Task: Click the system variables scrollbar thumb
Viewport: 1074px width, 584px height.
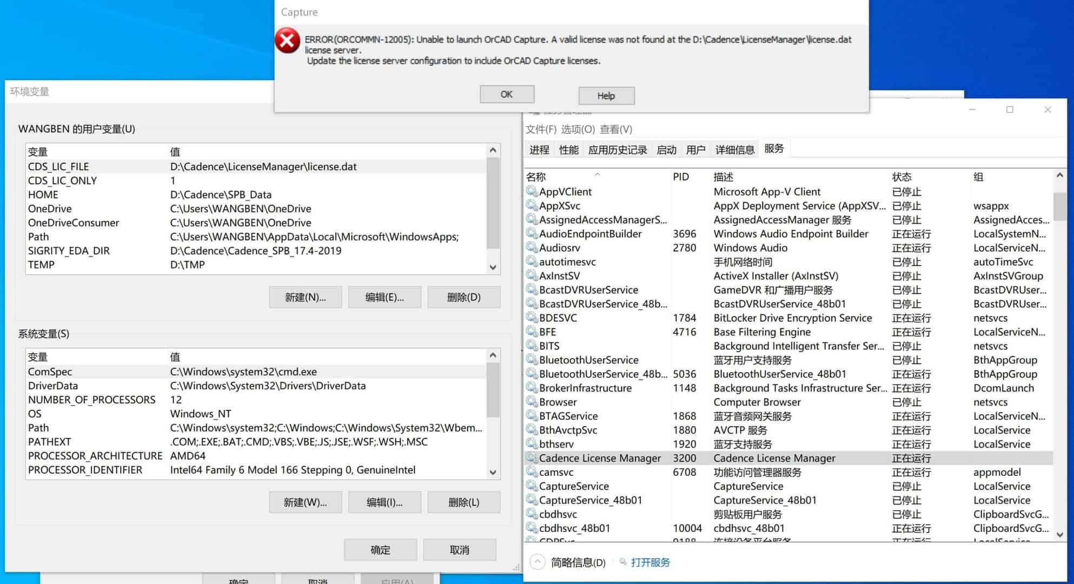Action: tap(493, 390)
